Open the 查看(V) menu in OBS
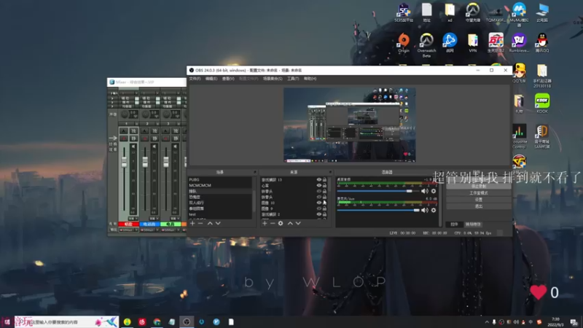Image resolution: width=583 pixels, height=328 pixels. pyautogui.click(x=228, y=79)
